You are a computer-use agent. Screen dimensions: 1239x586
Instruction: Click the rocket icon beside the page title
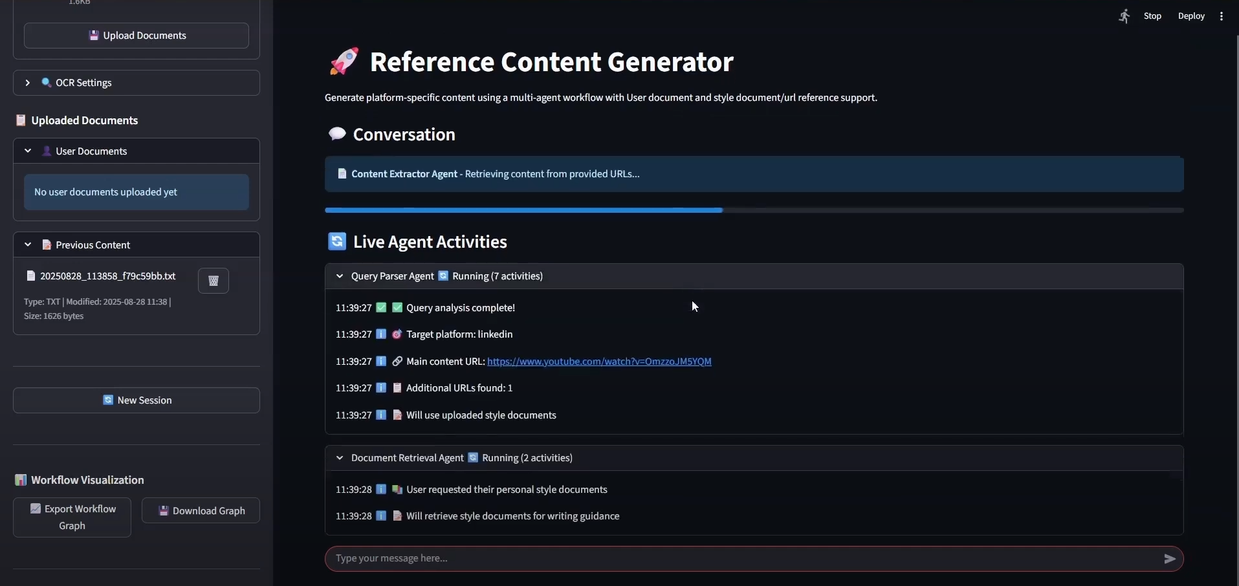point(344,62)
